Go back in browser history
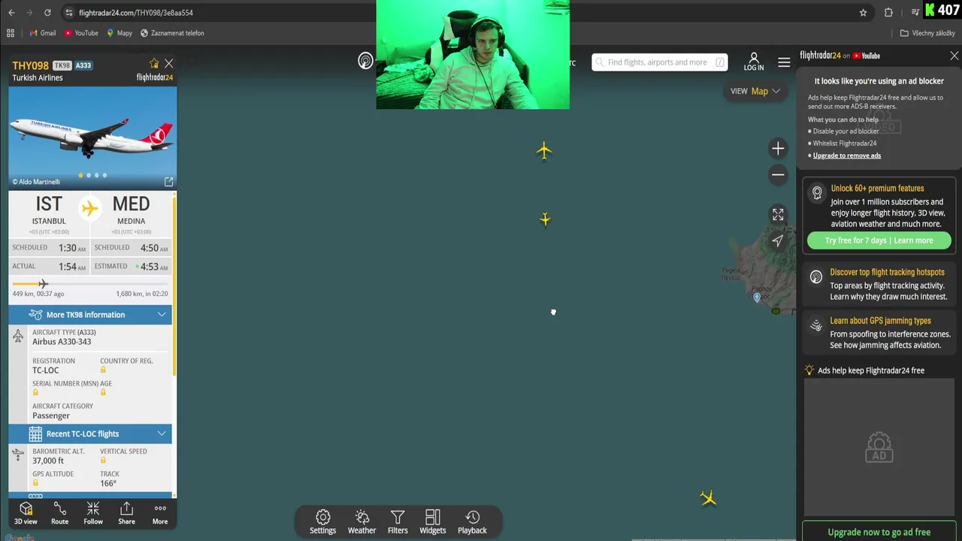The width and height of the screenshot is (962, 541). pyautogui.click(x=11, y=13)
